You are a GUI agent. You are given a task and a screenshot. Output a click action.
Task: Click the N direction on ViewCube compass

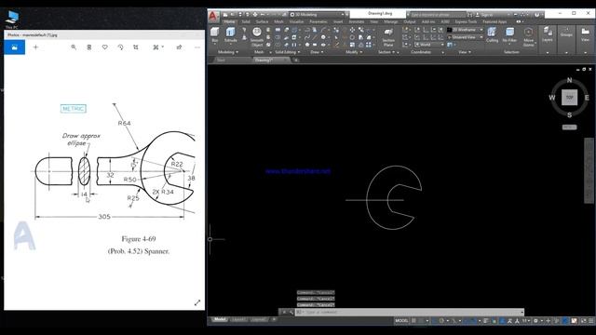pyautogui.click(x=569, y=80)
